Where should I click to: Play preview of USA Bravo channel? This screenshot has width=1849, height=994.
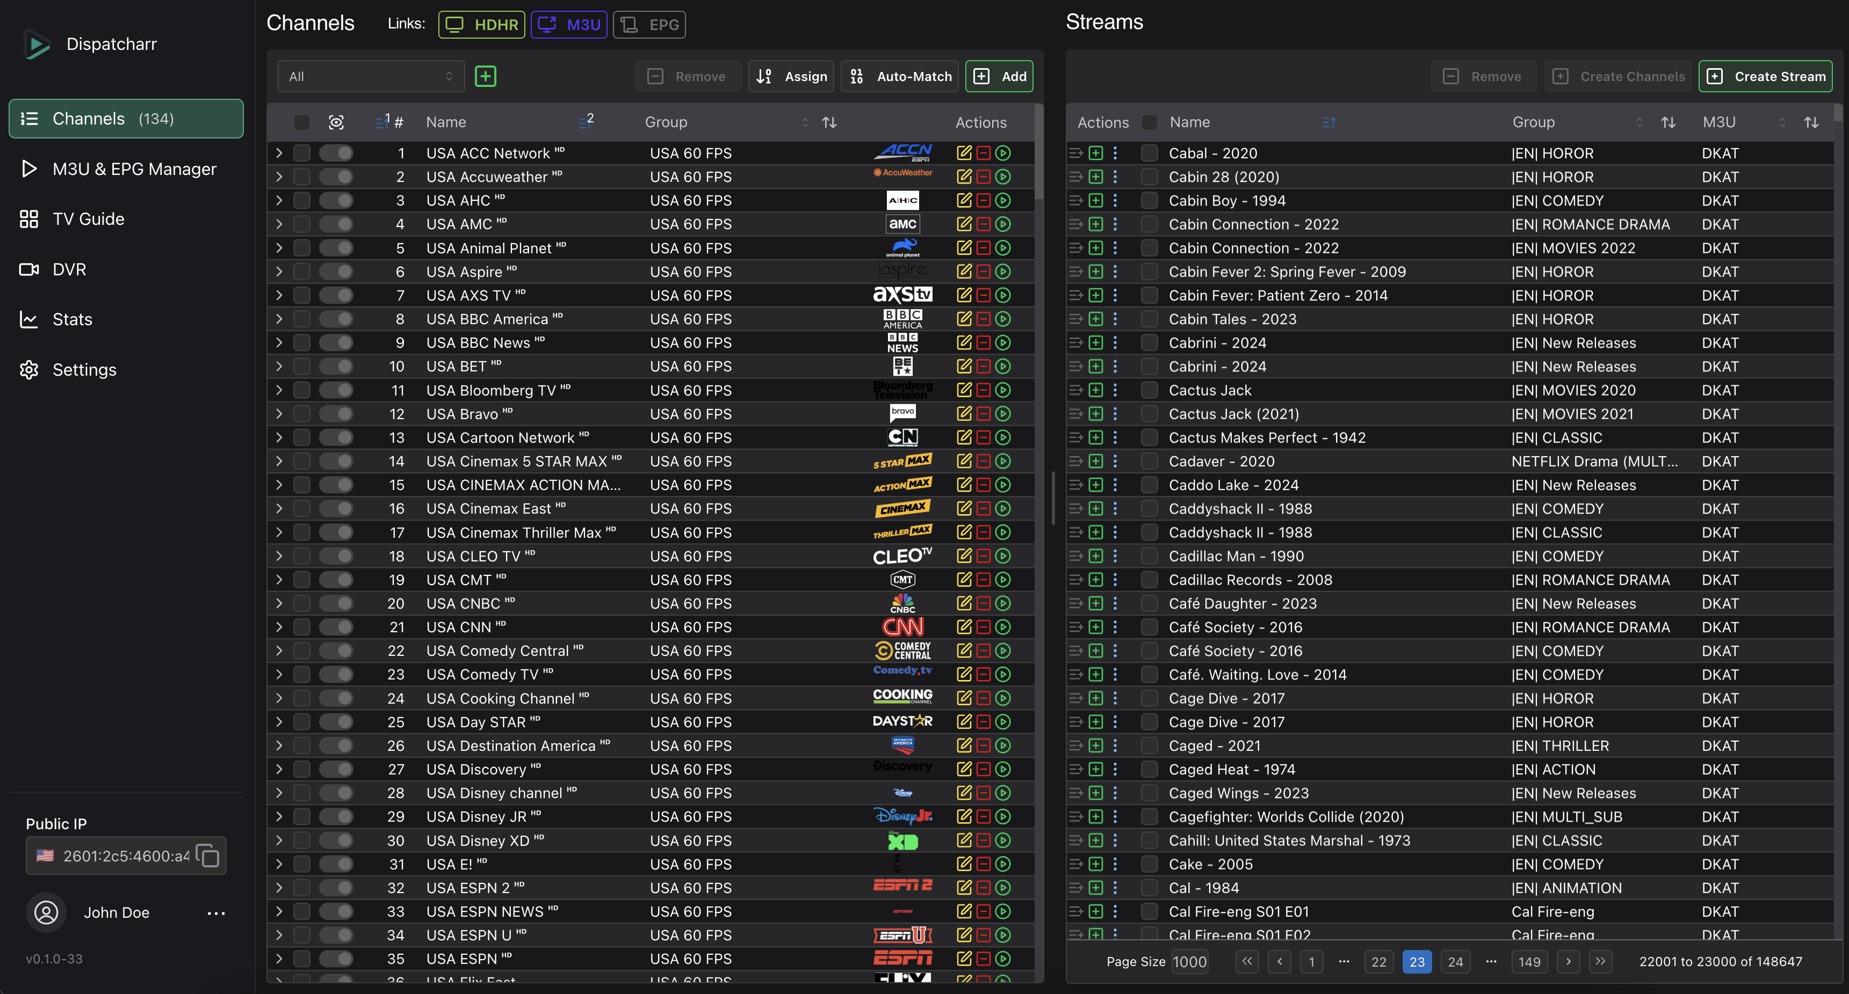(x=1003, y=414)
